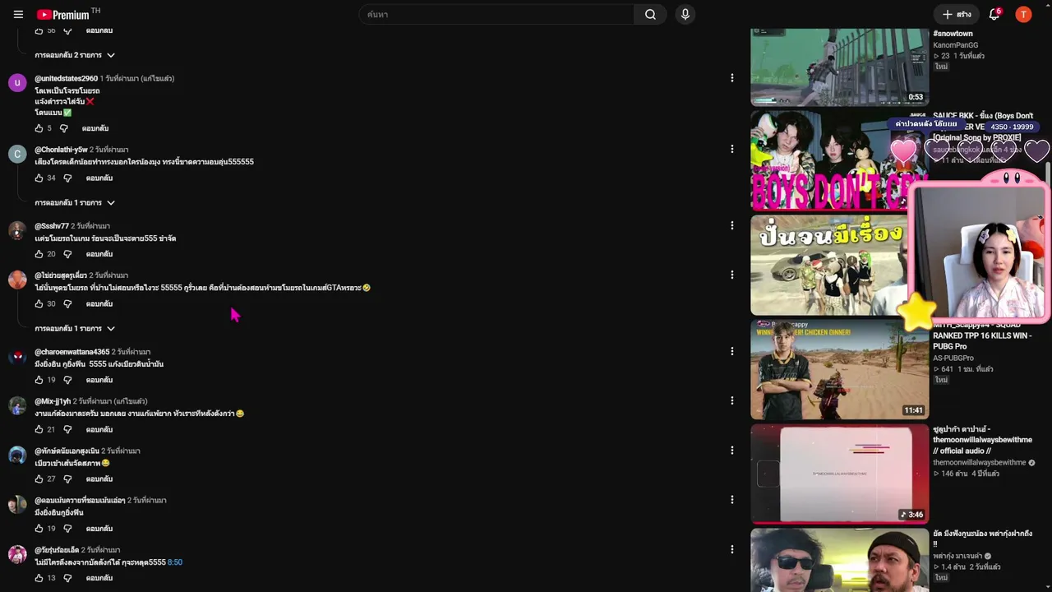The image size is (1052, 592).
Task: Open the "#snowtown" video title
Action: click(953, 34)
